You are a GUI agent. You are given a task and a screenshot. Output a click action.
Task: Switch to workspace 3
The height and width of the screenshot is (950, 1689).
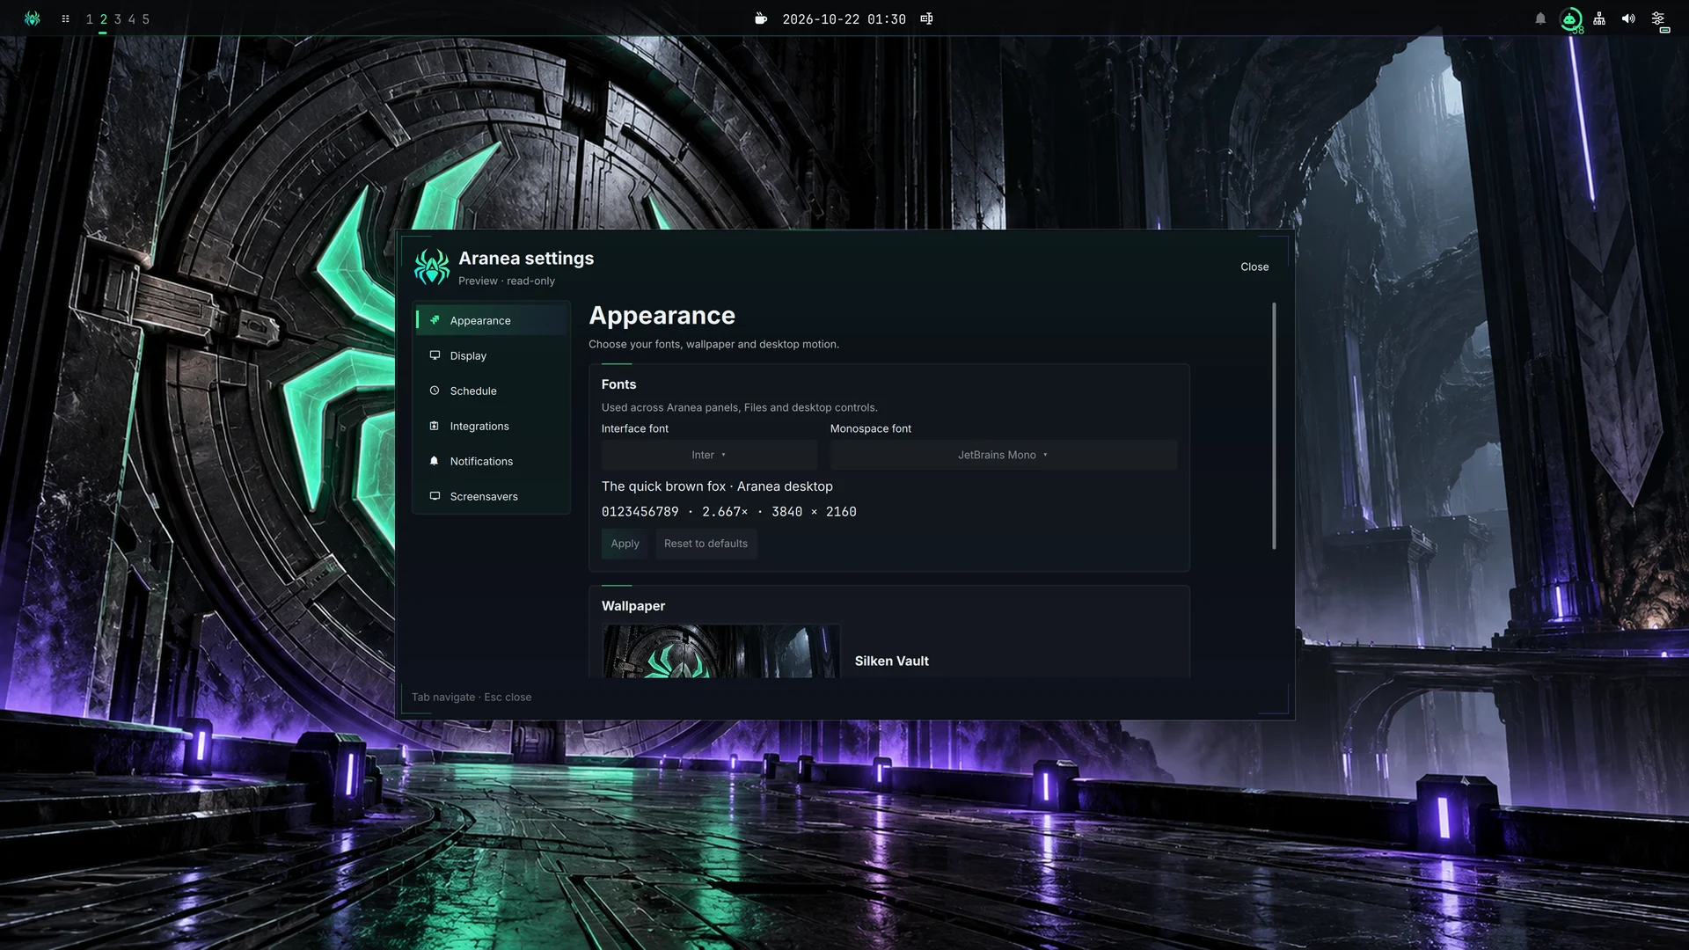[x=118, y=19]
